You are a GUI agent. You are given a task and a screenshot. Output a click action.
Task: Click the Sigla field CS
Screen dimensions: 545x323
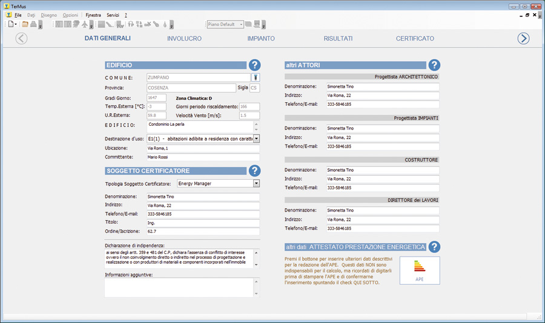pos(254,88)
